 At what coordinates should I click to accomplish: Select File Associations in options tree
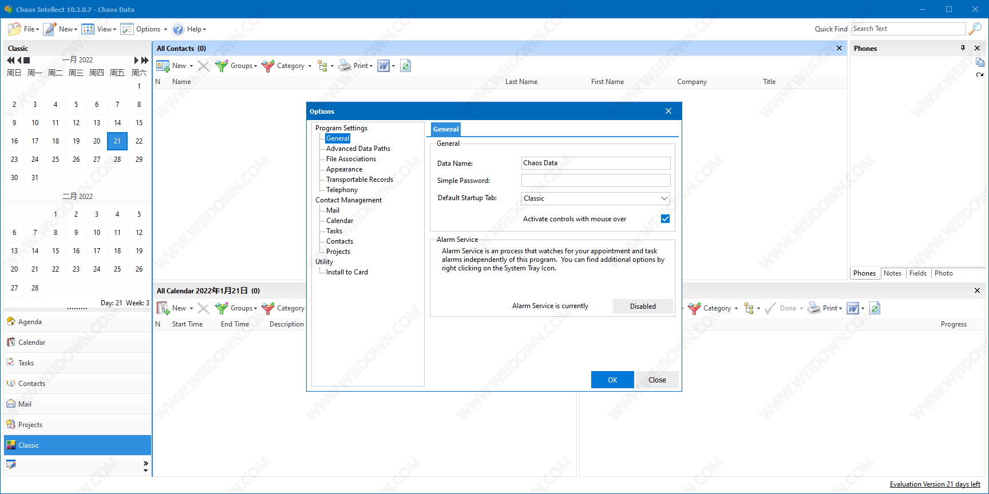click(x=351, y=159)
